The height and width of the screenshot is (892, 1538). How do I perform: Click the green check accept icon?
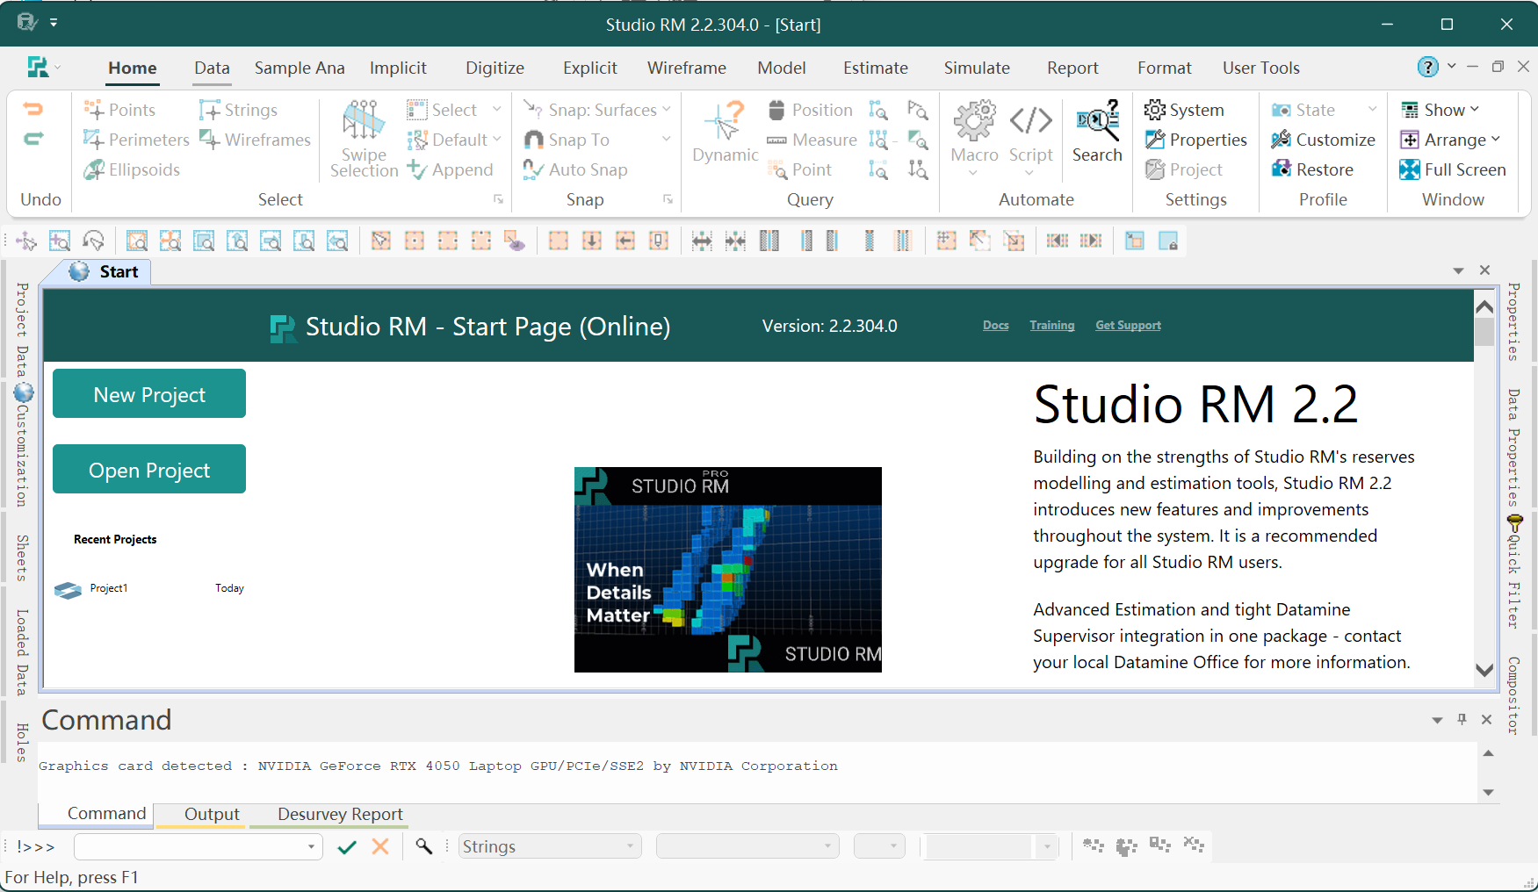(x=347, y=846)
